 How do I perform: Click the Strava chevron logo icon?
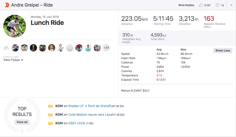click(x=7, y=5)
